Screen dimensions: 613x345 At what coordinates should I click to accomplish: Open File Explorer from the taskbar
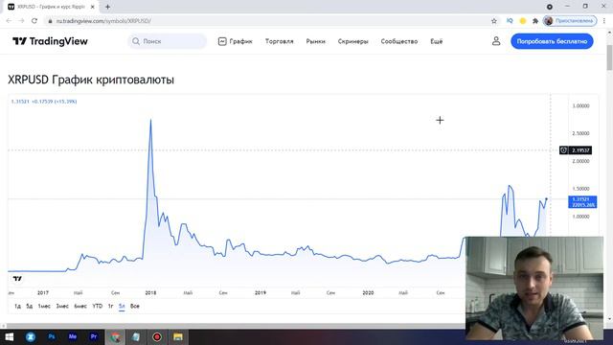pyautogui.click(x=178, y=336)
